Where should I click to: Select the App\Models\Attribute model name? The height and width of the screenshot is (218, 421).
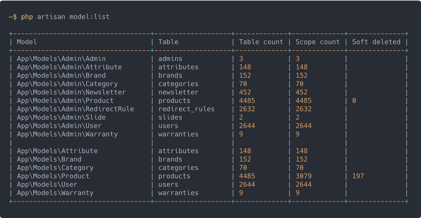point(57,151)
